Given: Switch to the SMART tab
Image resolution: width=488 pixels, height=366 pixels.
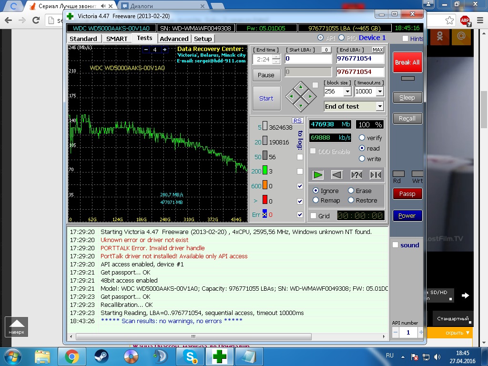Looking at the screenshot, I should (x=117, y=39).
